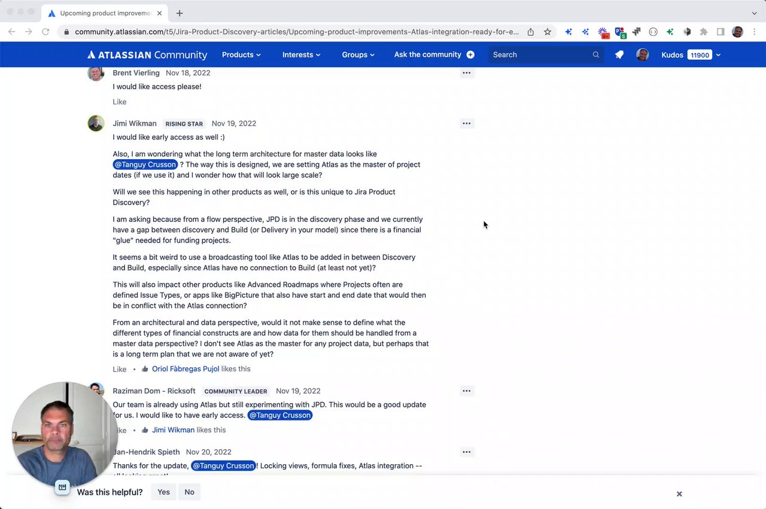The height and width of the screenshot is (509, 766).
Task: Click the magnifier icon in search box
Action: (596, 54)
